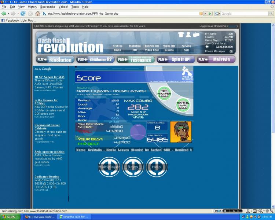Click the green Go arrow button
The width and height of the screenshot is (275, 220).
pyautogui.click(x=210, y=14)
